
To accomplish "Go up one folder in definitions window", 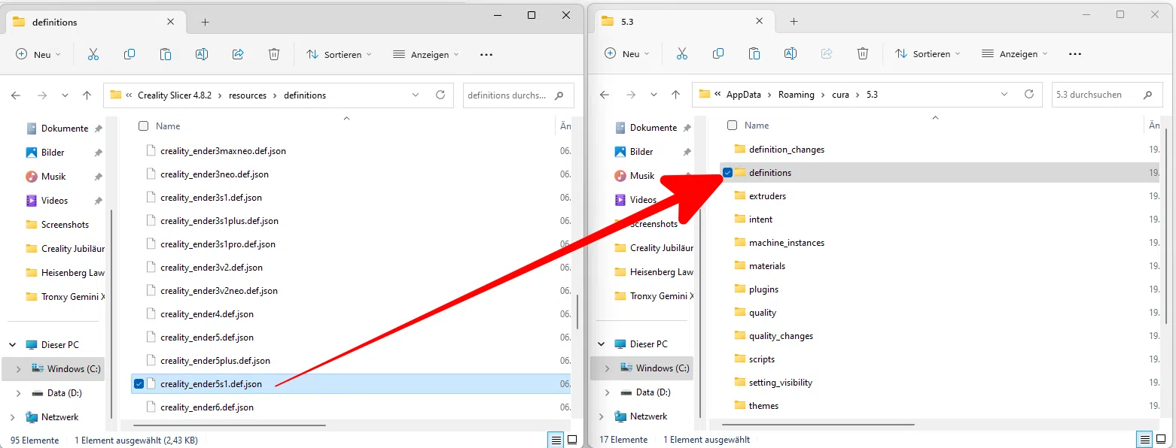I will point(87,95).
